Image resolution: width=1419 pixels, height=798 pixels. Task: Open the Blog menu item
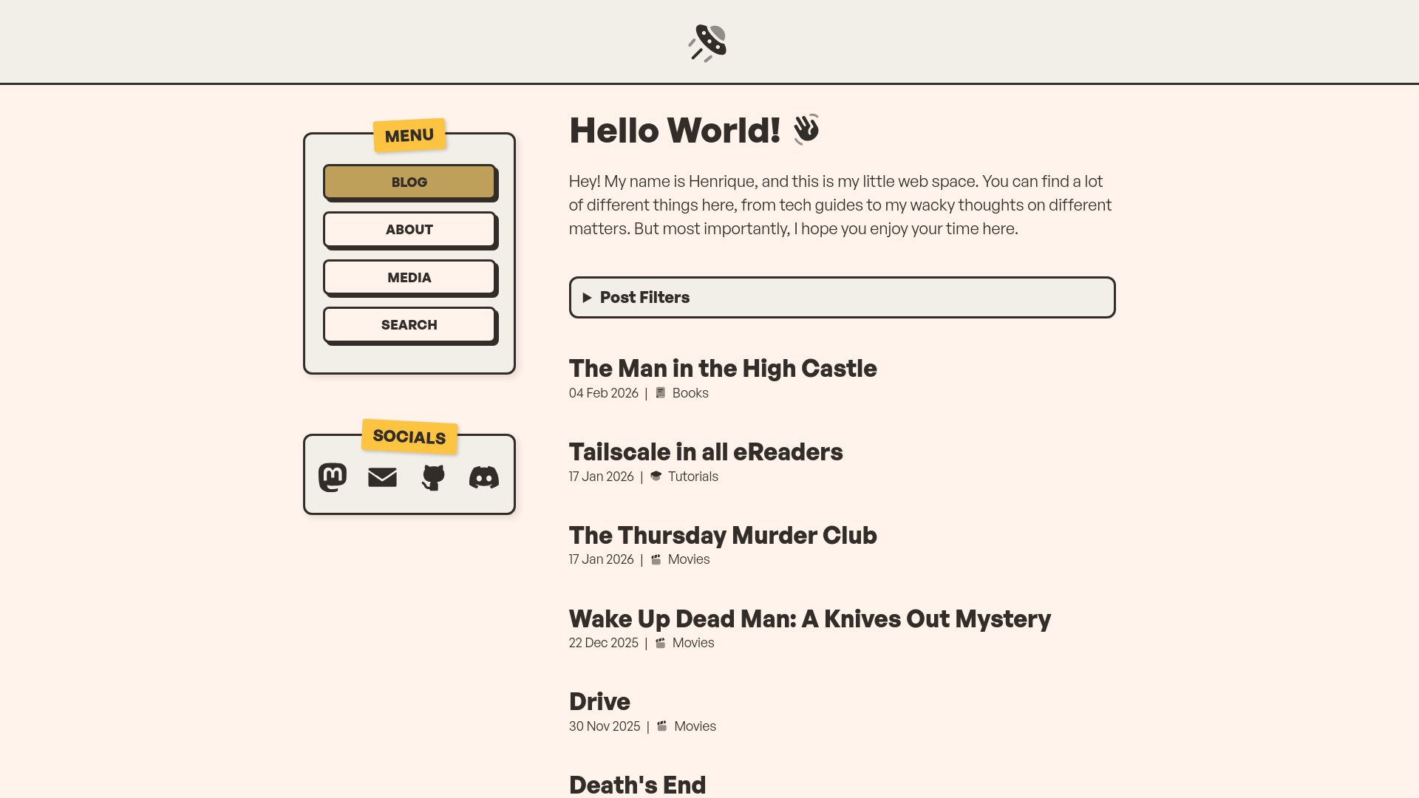[x=409, y=182]
